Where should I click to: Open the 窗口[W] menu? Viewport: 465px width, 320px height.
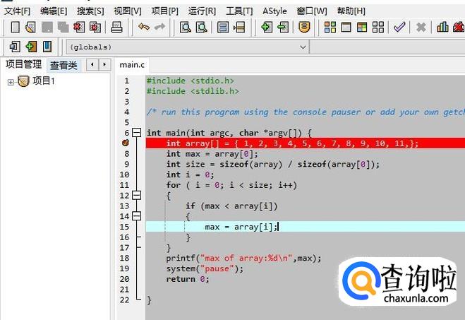[x=312, y=11]
